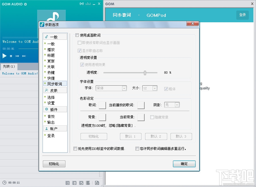The height and width of the screenshot is (187, 256).
Task: Click the add-to-playlist icon in bottom toolbar
Action: [x=67, y=183]
